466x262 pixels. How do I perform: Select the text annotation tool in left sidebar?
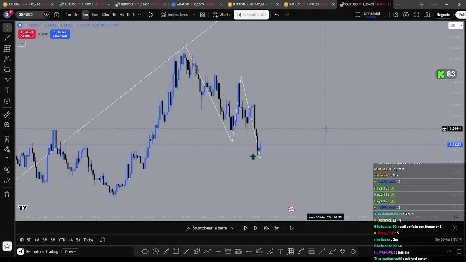click(7, 90)
